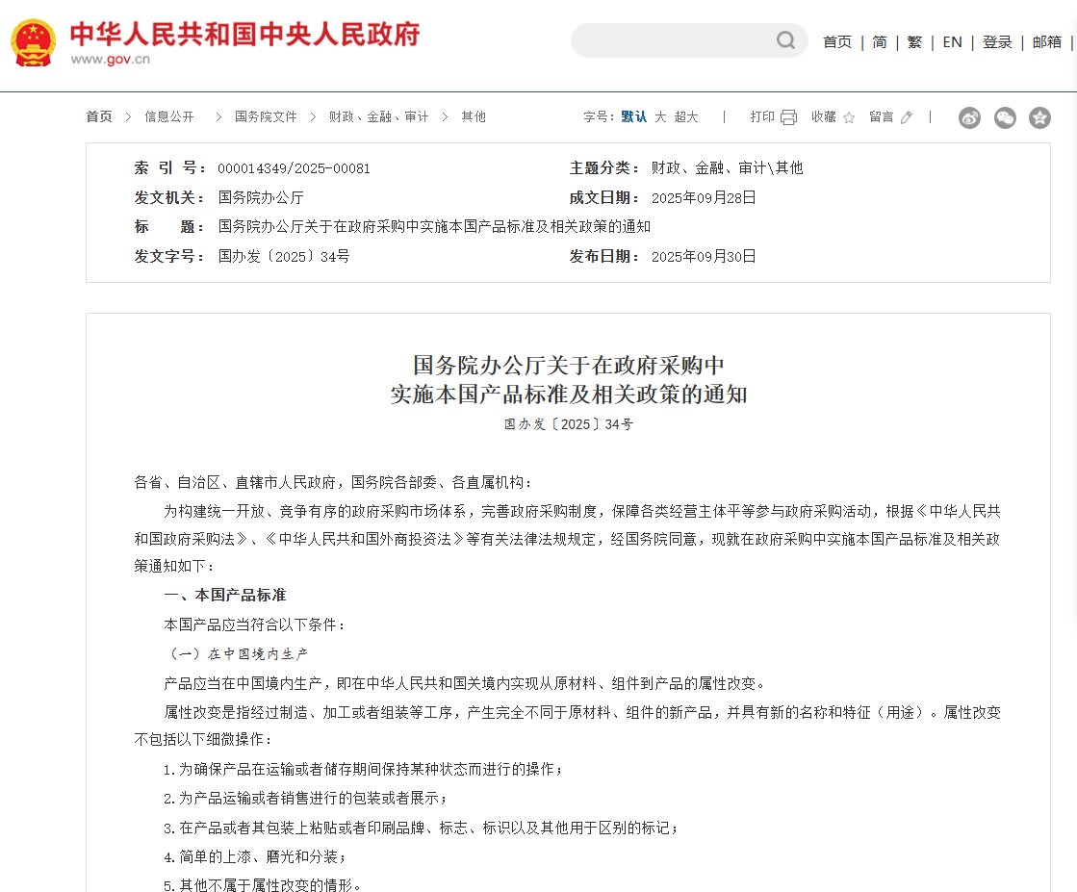Set font size to 大
Viewport: 1077px width, 892px height.
(x=660, y=116)
